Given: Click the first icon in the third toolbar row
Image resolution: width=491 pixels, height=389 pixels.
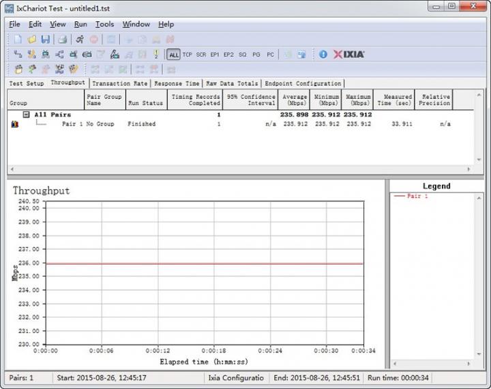Looking at the screenshot, I should 18,69.
